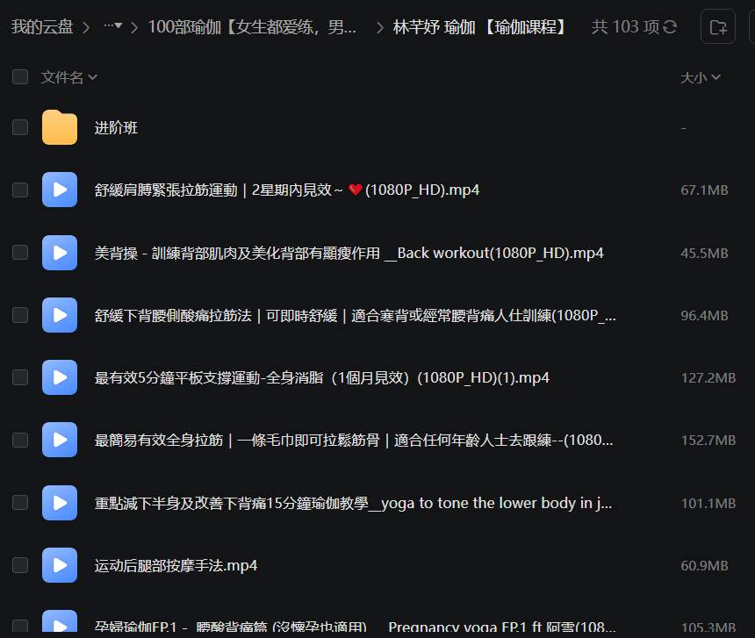Expand the collapsed breadcrumb ellipsis dropdown
The height and width of the screenshot is (638, 755).
(x=112, y=27)
